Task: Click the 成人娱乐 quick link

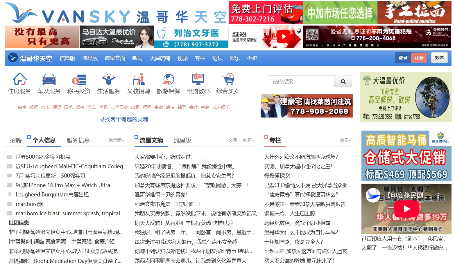Action: pos(221,107)
